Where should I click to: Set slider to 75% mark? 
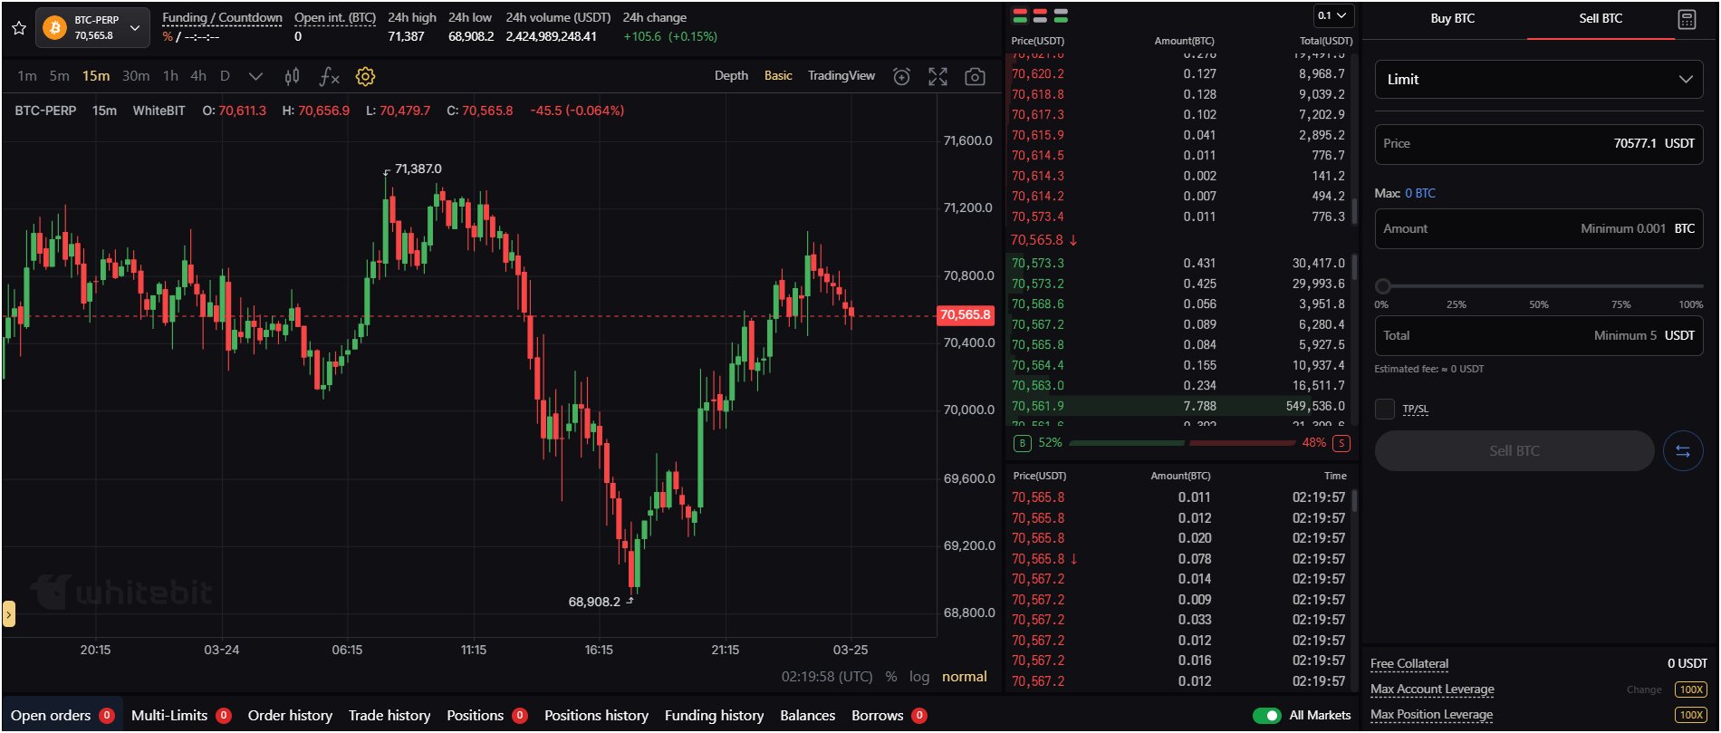point(1621,304)
